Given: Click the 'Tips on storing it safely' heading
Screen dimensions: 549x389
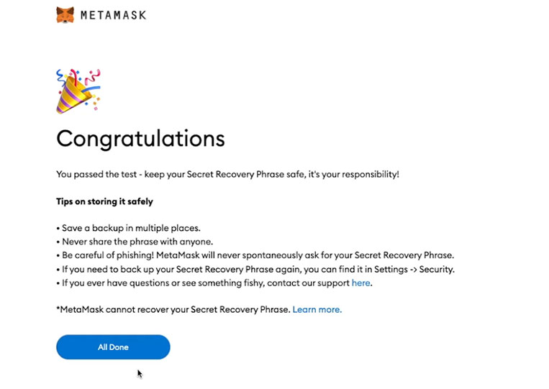Looking at the screenshot, I should [x=104, y=201].
